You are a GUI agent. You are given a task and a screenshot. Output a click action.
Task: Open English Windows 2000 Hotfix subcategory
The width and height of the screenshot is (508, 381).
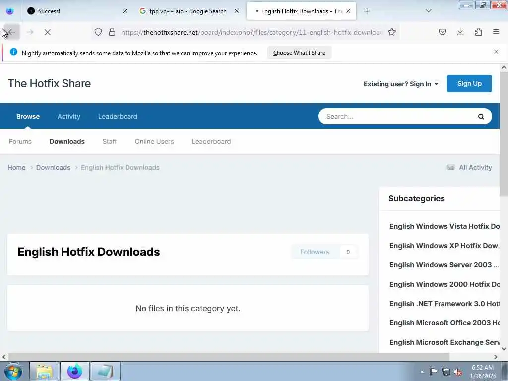point(444,284)
